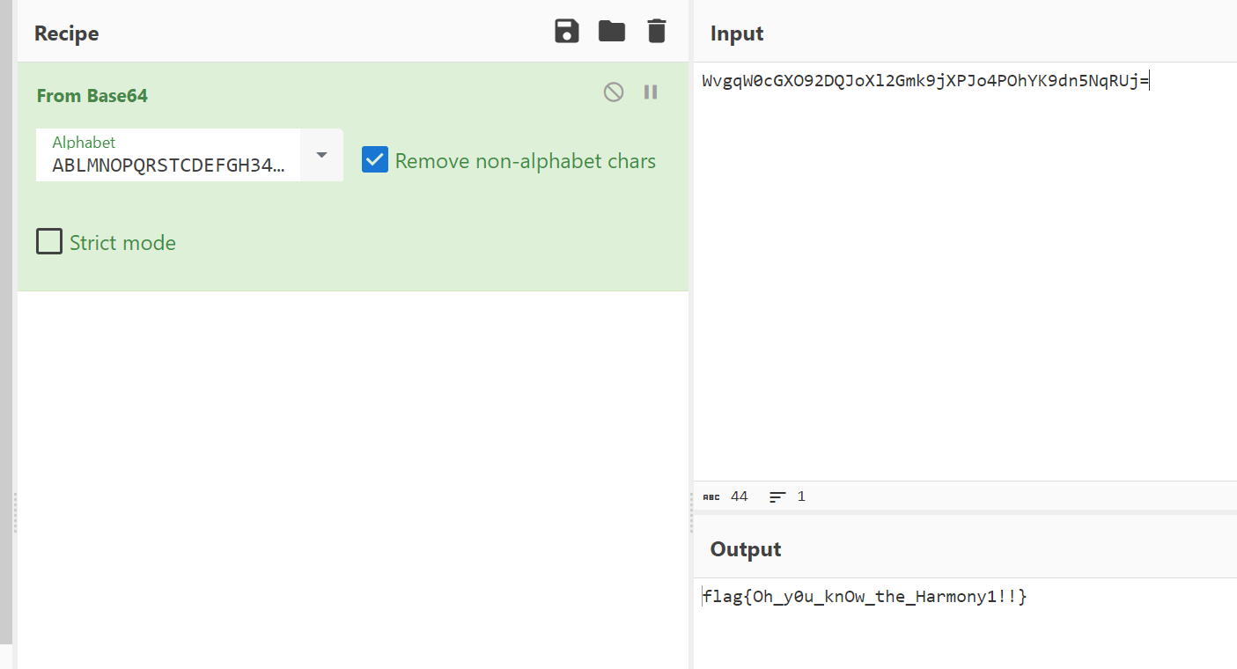Clear recipe with the trash icon
Screen dimensions: 1237x669
[x=656, y=32]
